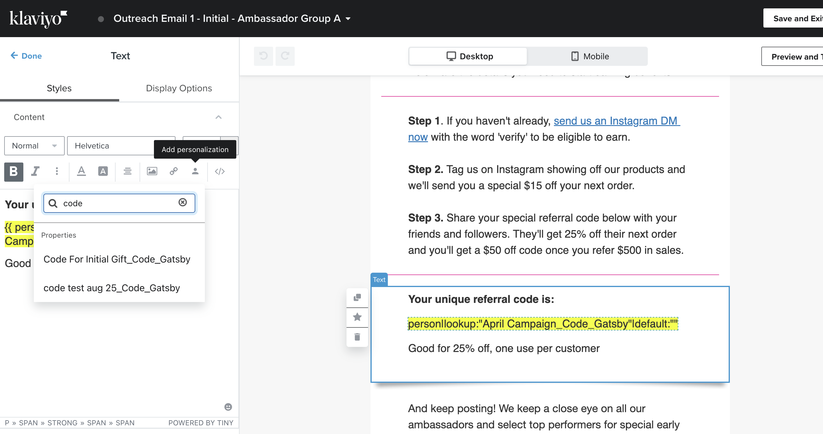Click the email title text
Image resolution: width=823 pixels, height=434 pixels.
coord(227,19)
